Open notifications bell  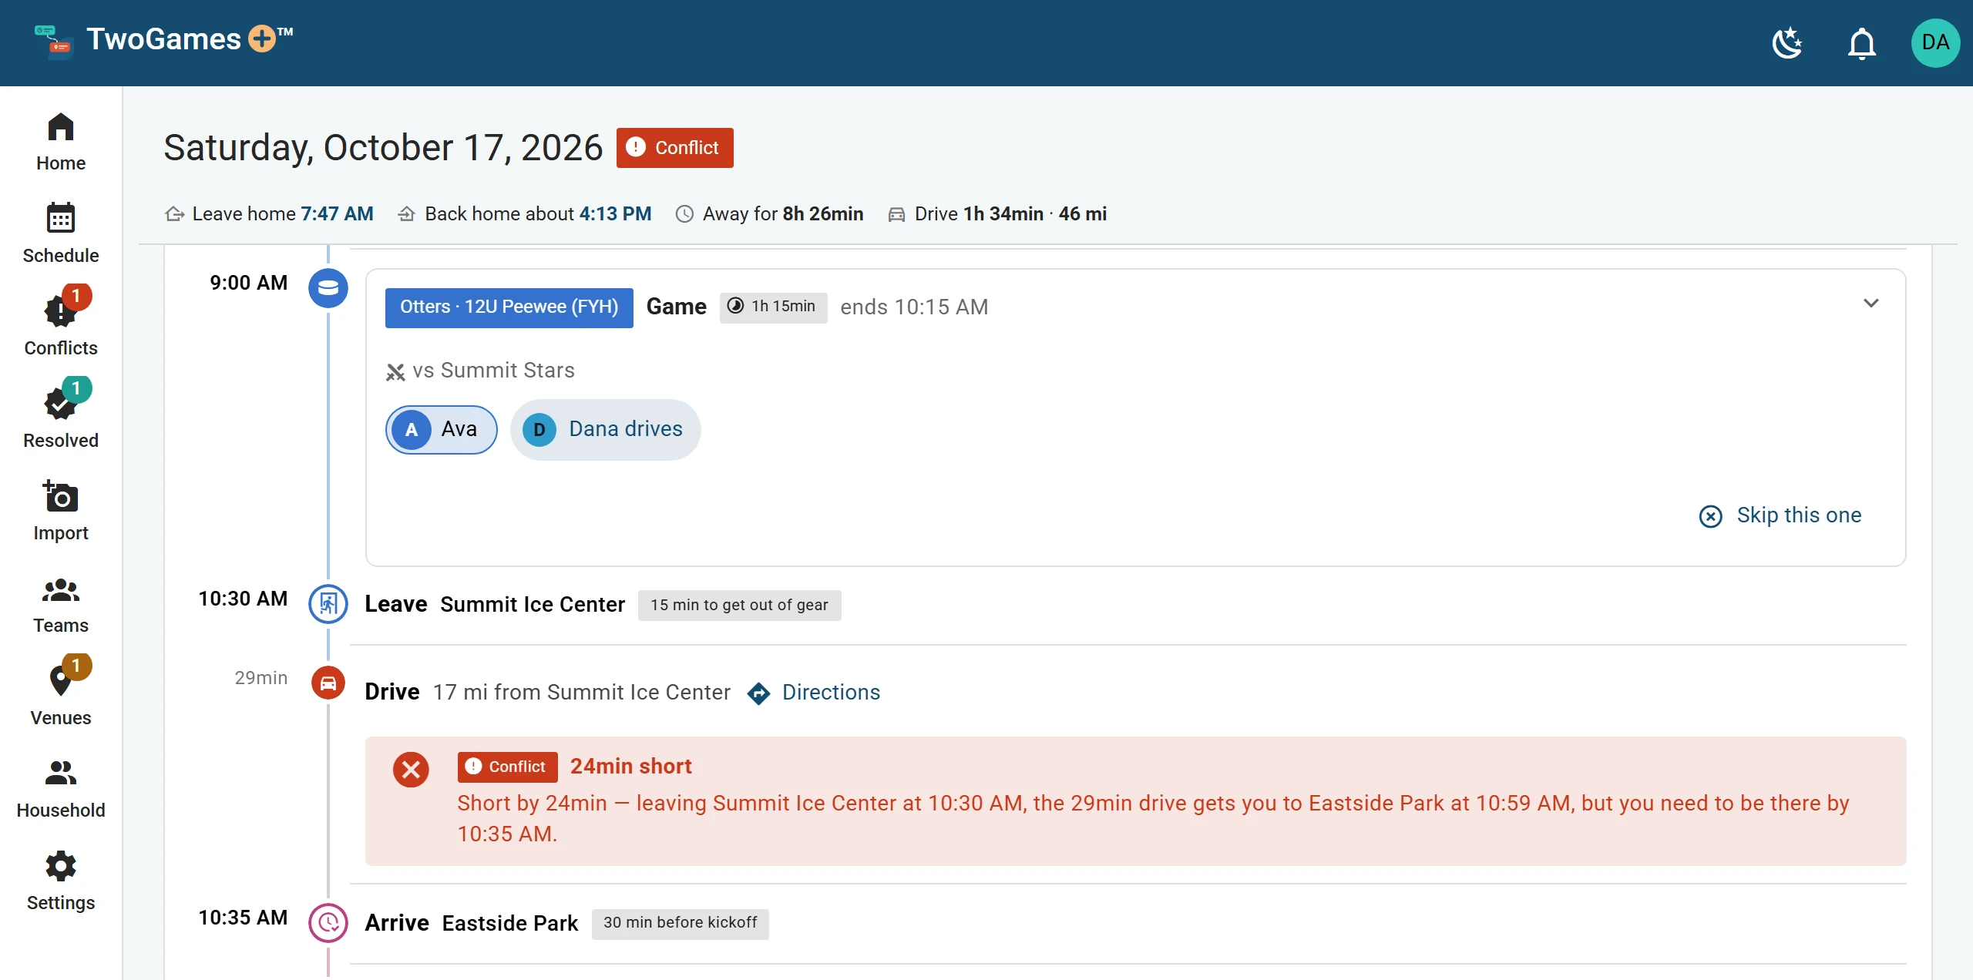1862,43
